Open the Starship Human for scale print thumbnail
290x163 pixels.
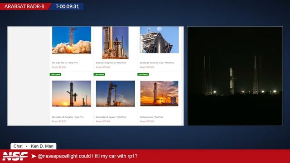159,40
